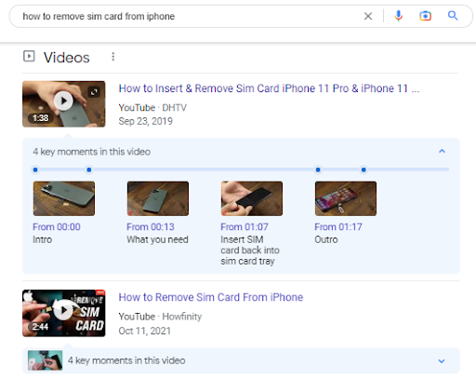Viewport: 476px width, 380px height.
Task: Select the first timeline dot at 00:00
Action: point(35,170)
